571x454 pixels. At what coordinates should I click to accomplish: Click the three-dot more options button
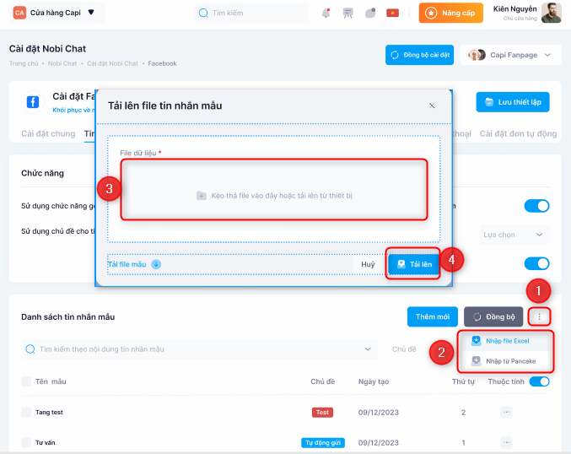click(x=540, y=316)
